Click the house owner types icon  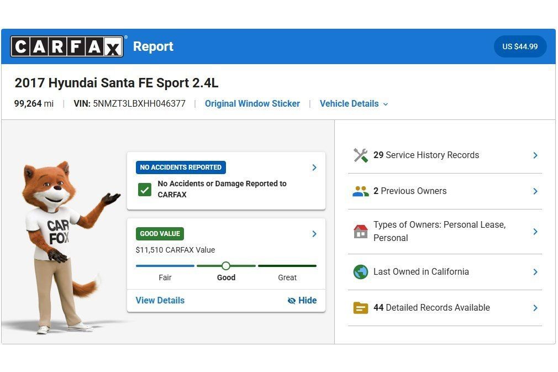tap(361, 232)
